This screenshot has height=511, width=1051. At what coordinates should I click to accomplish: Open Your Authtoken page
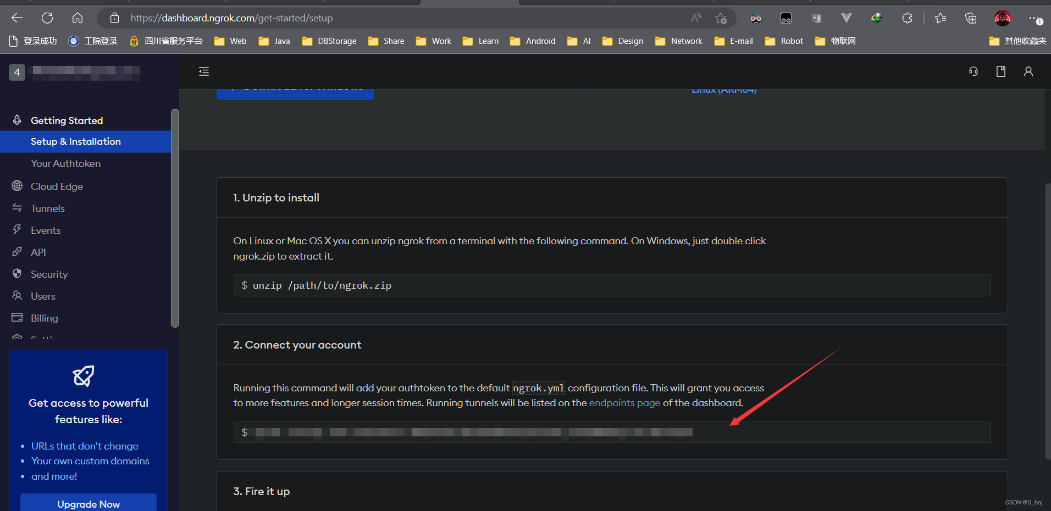(65, 164)
